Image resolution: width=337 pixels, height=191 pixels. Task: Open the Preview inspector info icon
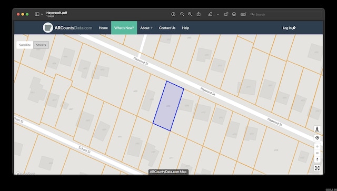pyautogui.click(x=173, y=14)
